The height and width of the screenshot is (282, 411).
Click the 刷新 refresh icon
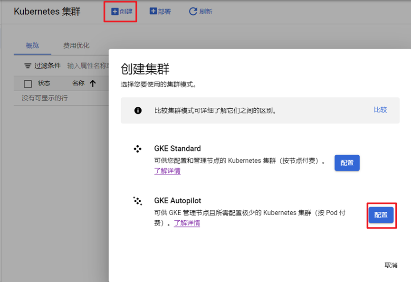(x=193, y=11)
